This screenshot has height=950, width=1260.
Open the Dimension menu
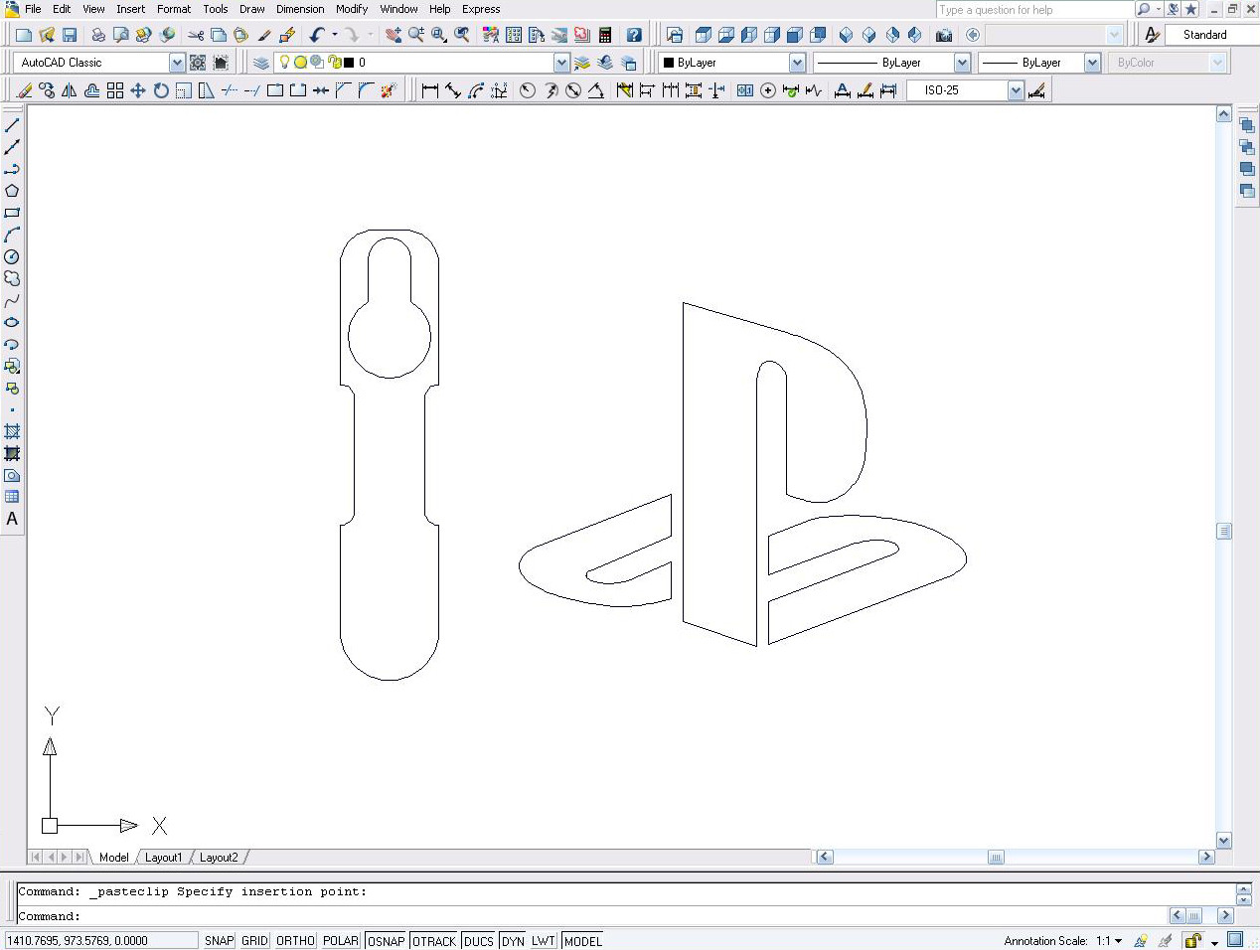(300, 9)
